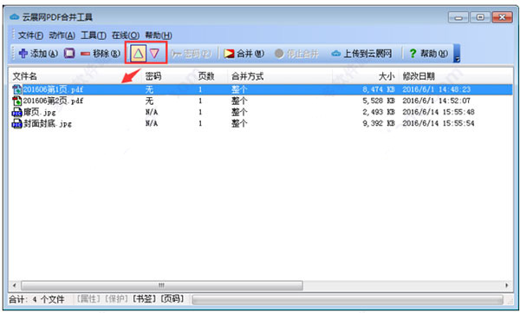The image size is (520, 313).
Task: Click the Remove (移除) toolbar button
Action: point(101,54)
